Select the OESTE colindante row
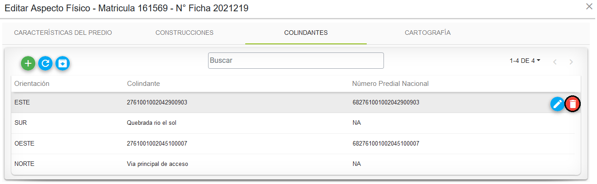Screen dimensions: 597x184 [x=293, y=144]
